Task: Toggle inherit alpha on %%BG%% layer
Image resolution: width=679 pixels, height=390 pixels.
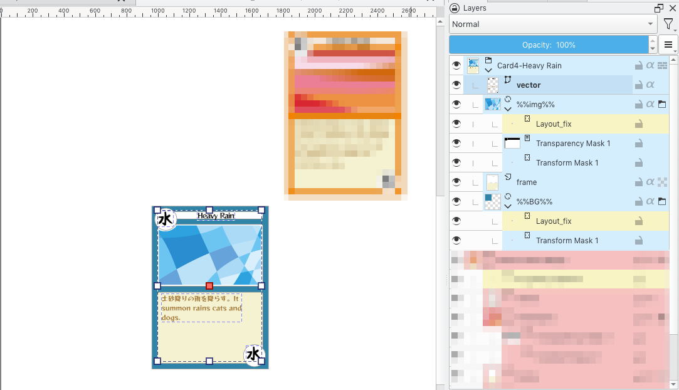Action: (650, 202)
